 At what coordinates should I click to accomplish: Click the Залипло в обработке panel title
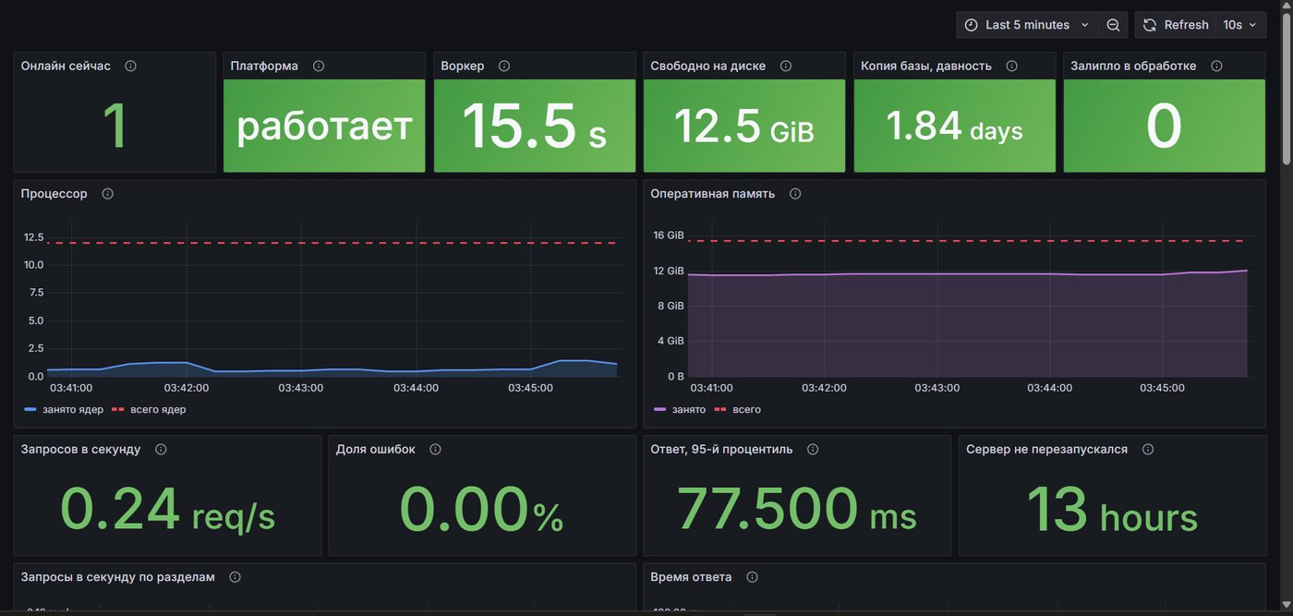1133,66
